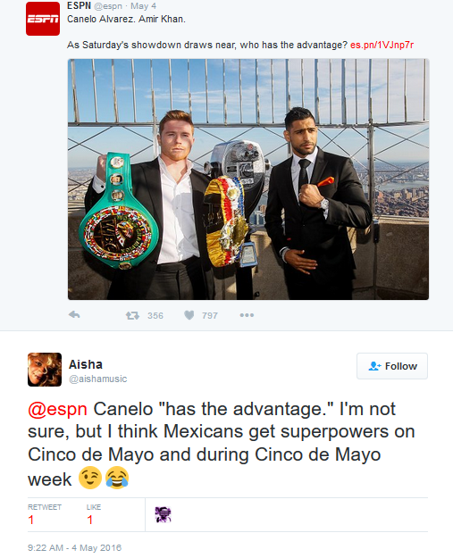Open the 9:22 AM - 4 May 2016 timestamp
453x558 pixels.
pyautogui.click(x=74, y=547)
